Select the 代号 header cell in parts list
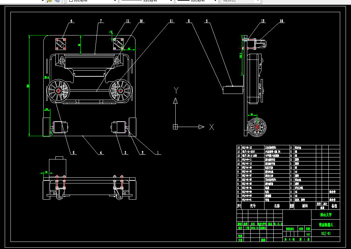351x249 pixels. pos(253,206)
